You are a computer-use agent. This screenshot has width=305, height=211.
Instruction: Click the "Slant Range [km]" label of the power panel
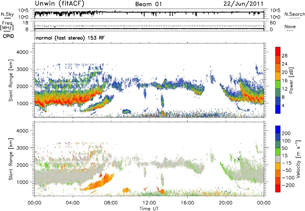point(11,80)
